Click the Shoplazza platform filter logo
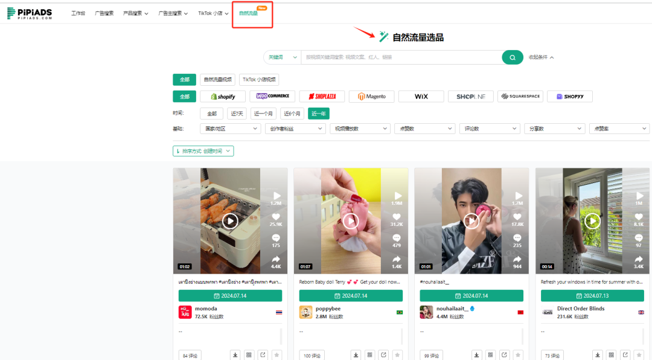The height and width of the screenshot is (360, 652). click(x=322, y=96)
